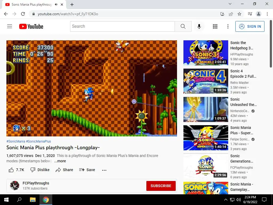Open 'Sonic the Hedgehog 3...' title

coord(242,45)
